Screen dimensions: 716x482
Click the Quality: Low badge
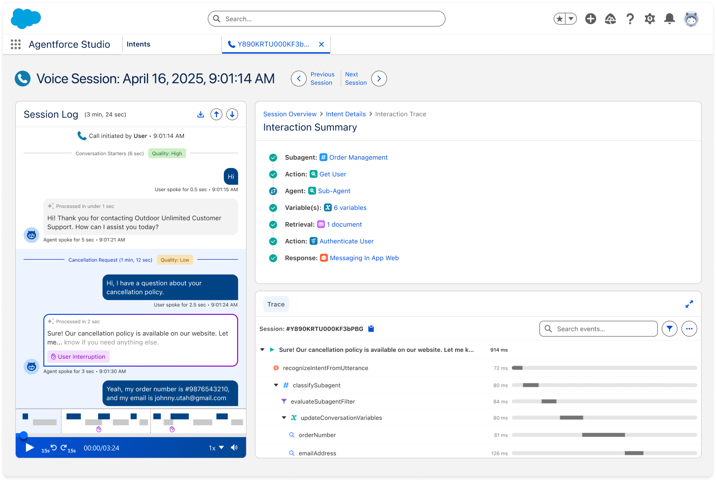(x=175, y=260)
